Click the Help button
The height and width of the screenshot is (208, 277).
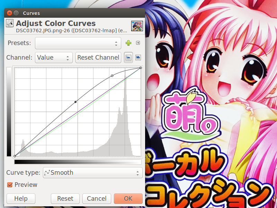click(21, 199)
